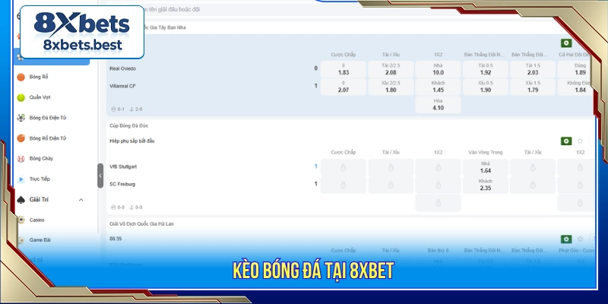
Task: Select Real Oviedo handicap odds 1.83
Action: (x=344, y=69)
